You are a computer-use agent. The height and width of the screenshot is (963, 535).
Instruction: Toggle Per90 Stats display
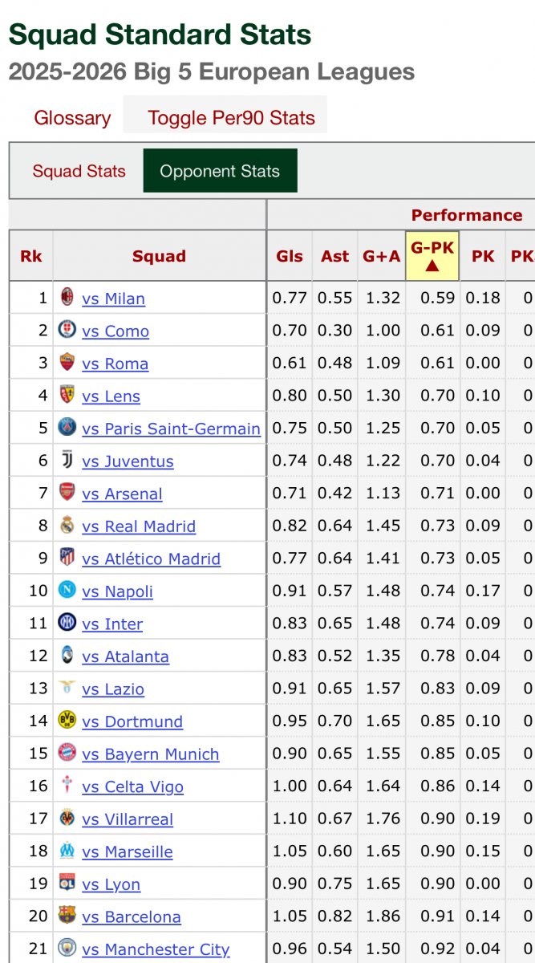[231, 118]
